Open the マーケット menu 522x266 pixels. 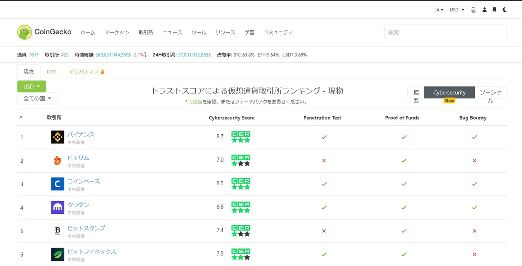click(117, 32)
